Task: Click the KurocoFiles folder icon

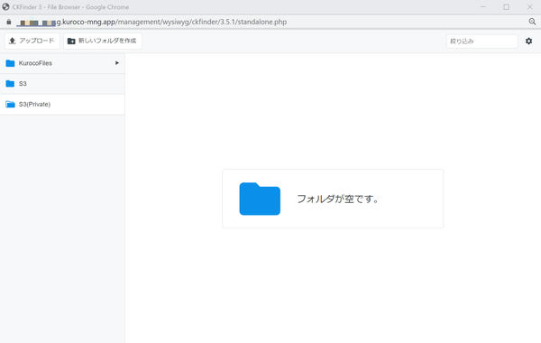Action: click(x=10, y=63)
